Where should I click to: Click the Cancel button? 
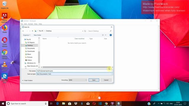pyautogui.click(x=106, y=80)
